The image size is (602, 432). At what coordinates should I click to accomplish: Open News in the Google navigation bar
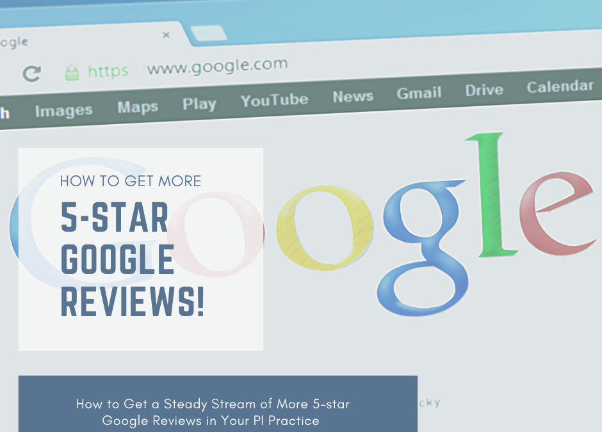tap(353, 97)
